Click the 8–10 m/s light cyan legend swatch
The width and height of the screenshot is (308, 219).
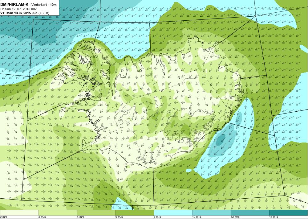point(173,213)
